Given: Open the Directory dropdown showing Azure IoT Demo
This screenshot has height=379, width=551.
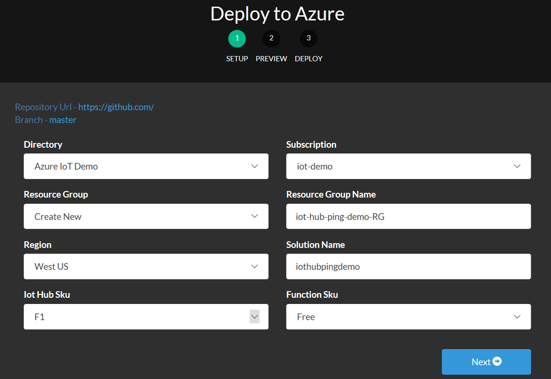Looking at the screenshot, I should pyautogui.click(x=146, y=166).
